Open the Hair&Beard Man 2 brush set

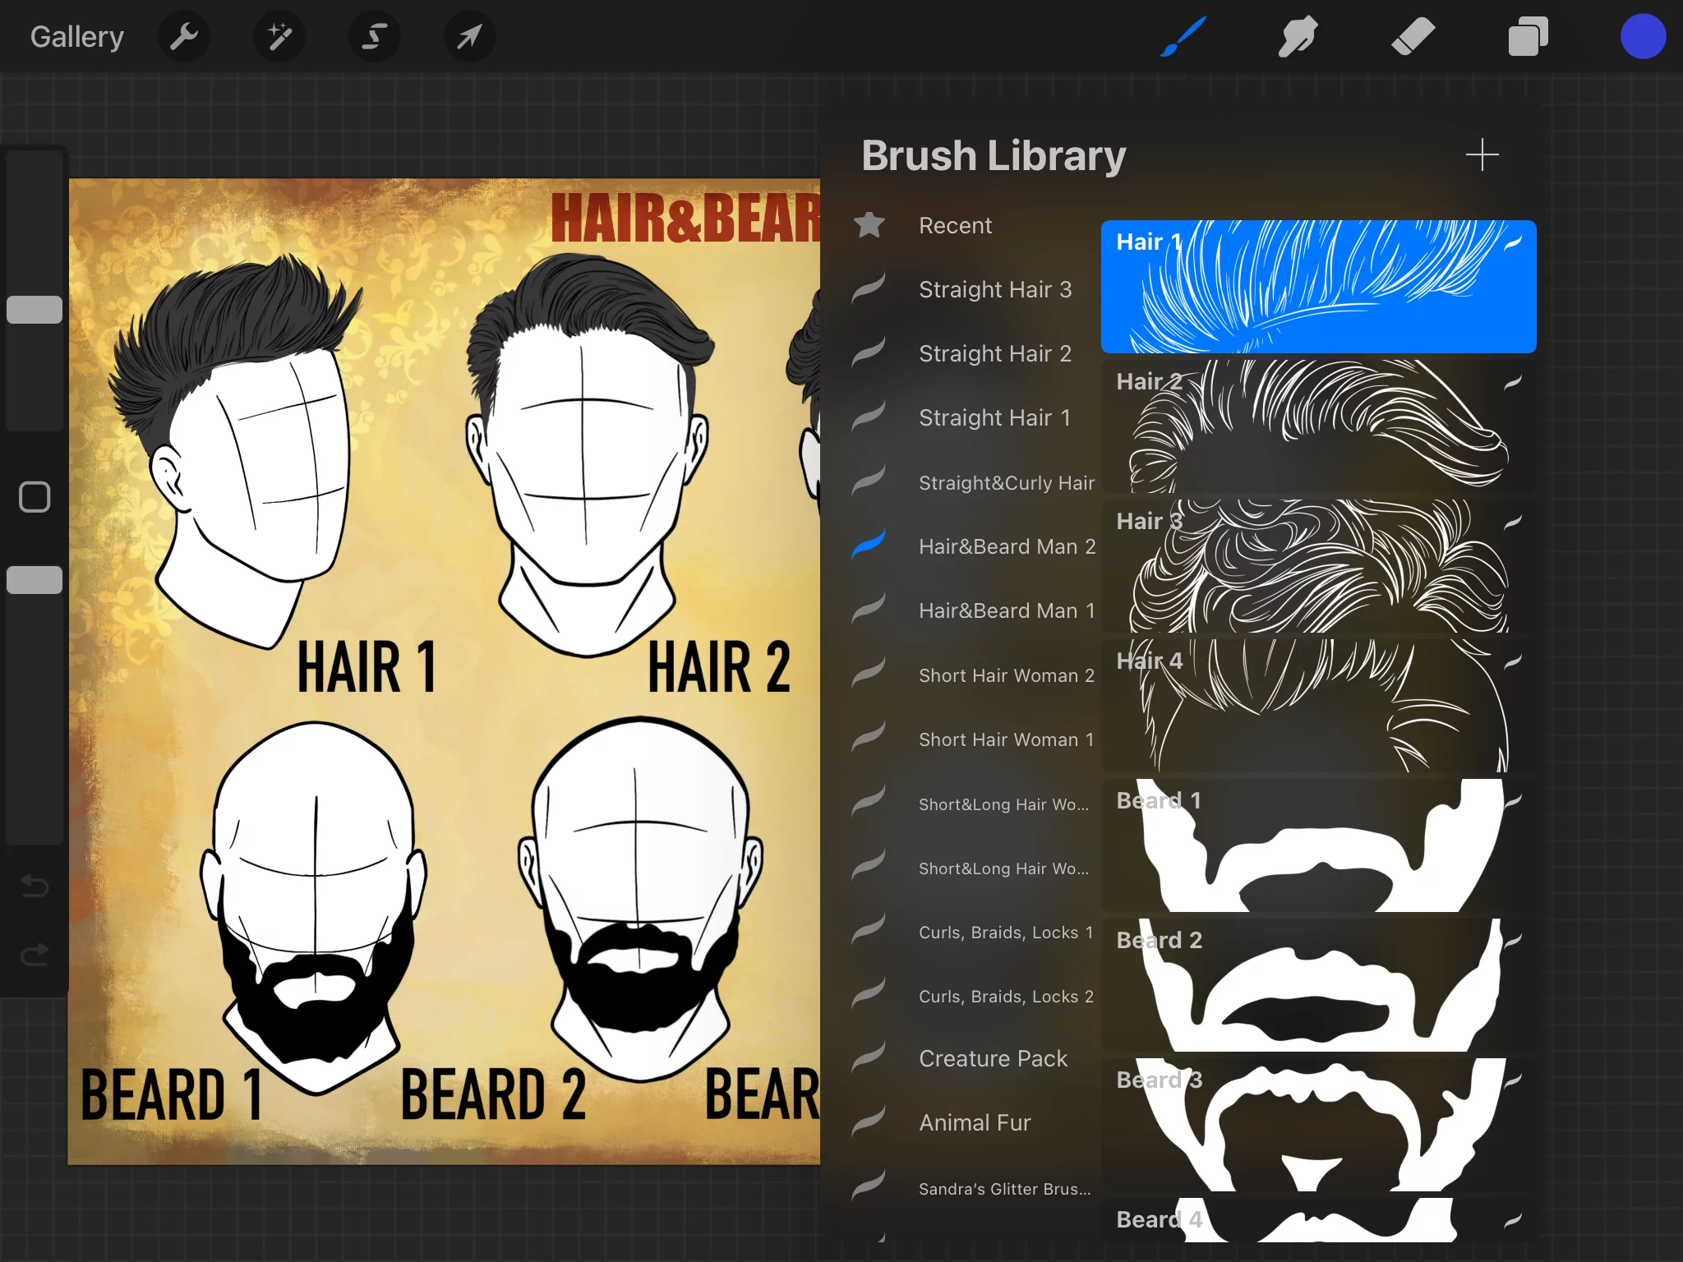[1007, 546]
